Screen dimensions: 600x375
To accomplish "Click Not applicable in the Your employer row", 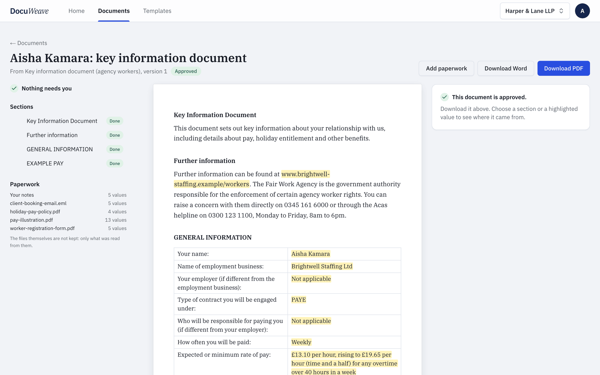I will tap(311, 279).
